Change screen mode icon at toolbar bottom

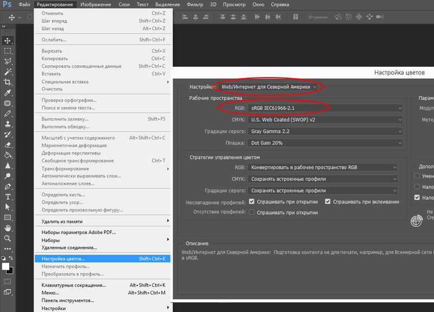[x=8, y=292]
